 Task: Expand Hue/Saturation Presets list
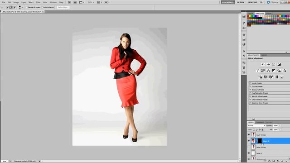250,93
